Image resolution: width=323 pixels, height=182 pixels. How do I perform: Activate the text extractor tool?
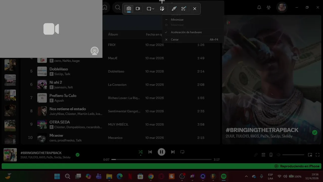[183, 9]
